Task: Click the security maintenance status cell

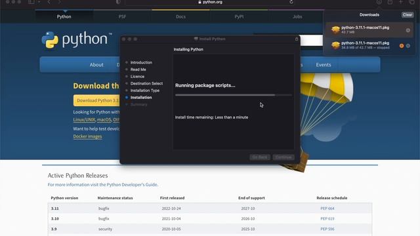Action: [x=105, y=229]
